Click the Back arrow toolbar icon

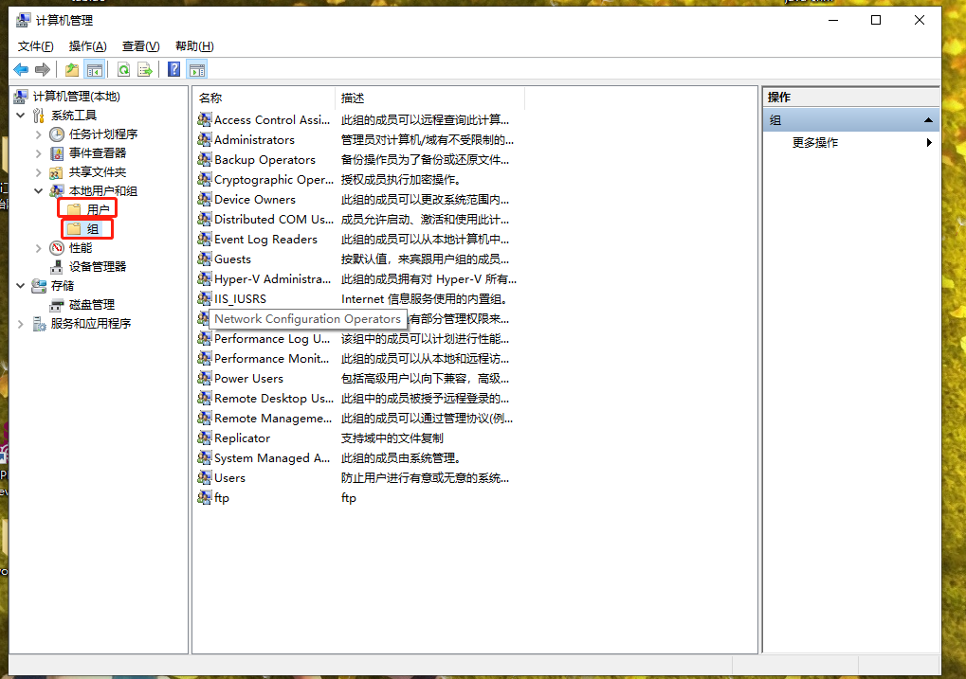21,69
